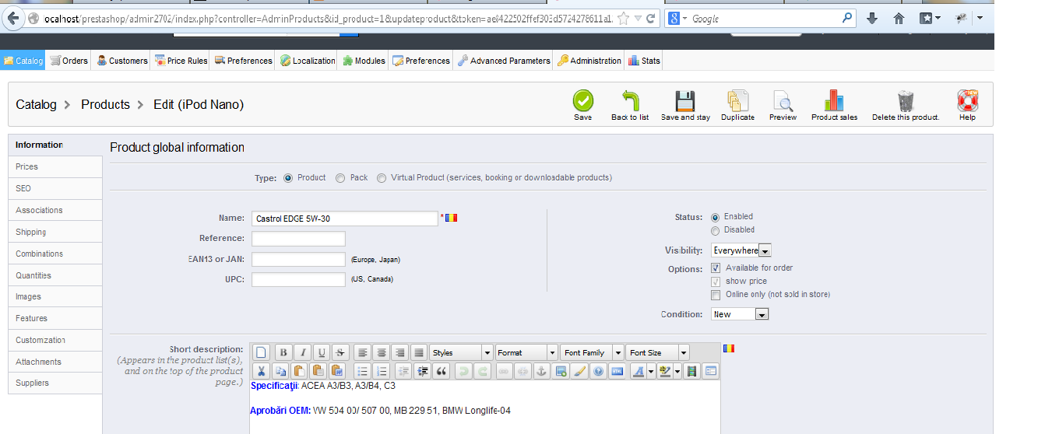Click the Blockquote icon

442,371
